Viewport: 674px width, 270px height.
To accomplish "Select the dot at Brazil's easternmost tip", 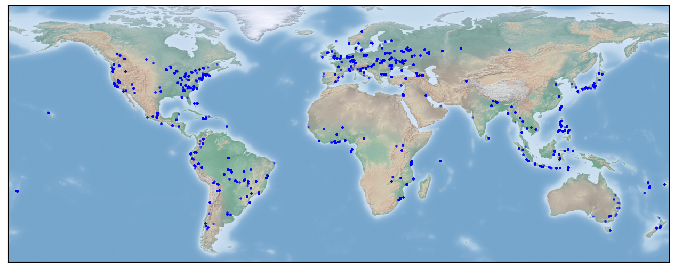I will point(274,163).
